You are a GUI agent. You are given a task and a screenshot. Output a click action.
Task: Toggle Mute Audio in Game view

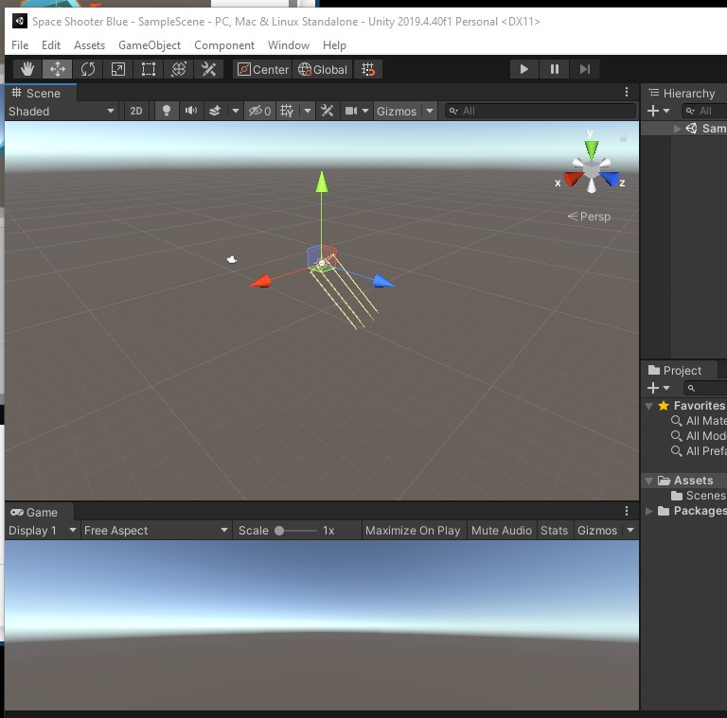(x=502, y=531)
